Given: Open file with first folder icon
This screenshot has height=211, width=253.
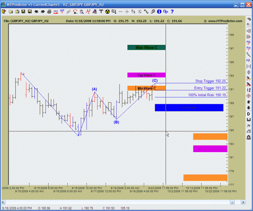Looking at the screenshot, I should click(x=11, y=12).
